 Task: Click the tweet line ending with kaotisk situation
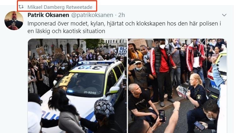coord(66,31)
